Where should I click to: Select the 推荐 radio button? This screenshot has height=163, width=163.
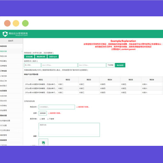pyautogui.click(x=40, y=119)
